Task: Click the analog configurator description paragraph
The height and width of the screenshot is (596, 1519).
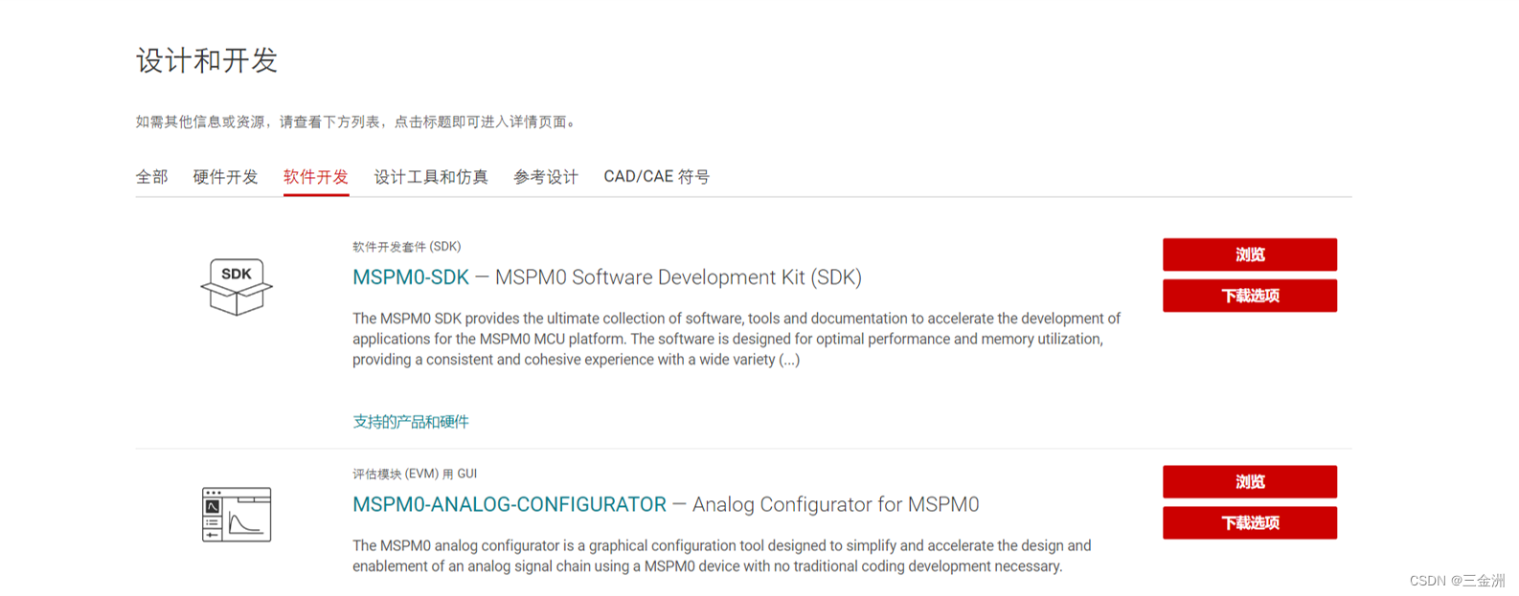Action: point(722,556)
